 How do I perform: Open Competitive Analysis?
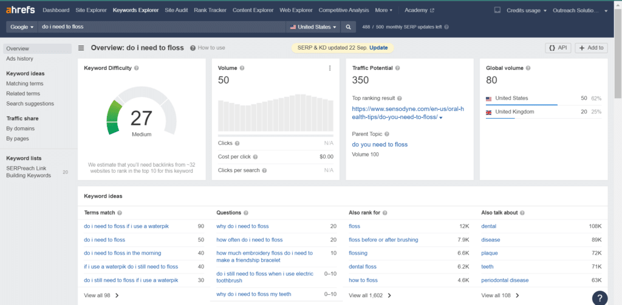[x=344, y=10]
